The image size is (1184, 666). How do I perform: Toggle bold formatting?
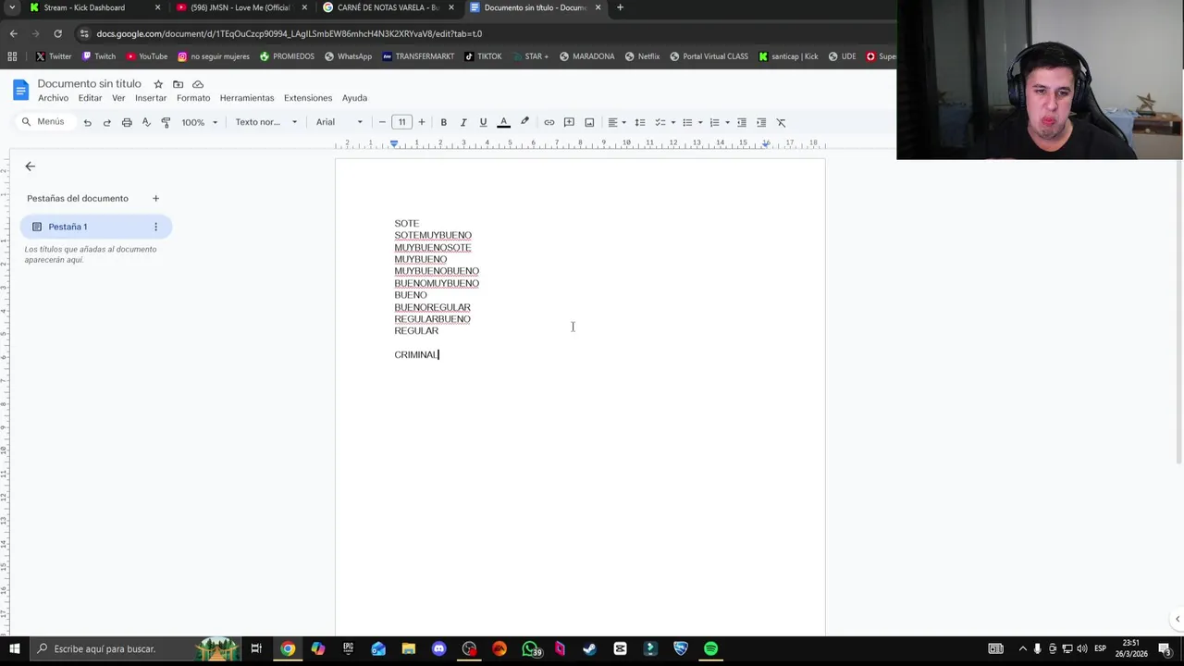(443, 122)
